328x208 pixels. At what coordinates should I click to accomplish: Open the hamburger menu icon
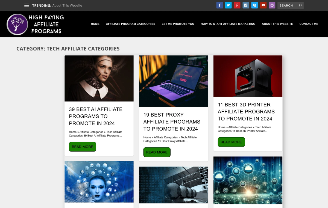[x=27, y=5]
